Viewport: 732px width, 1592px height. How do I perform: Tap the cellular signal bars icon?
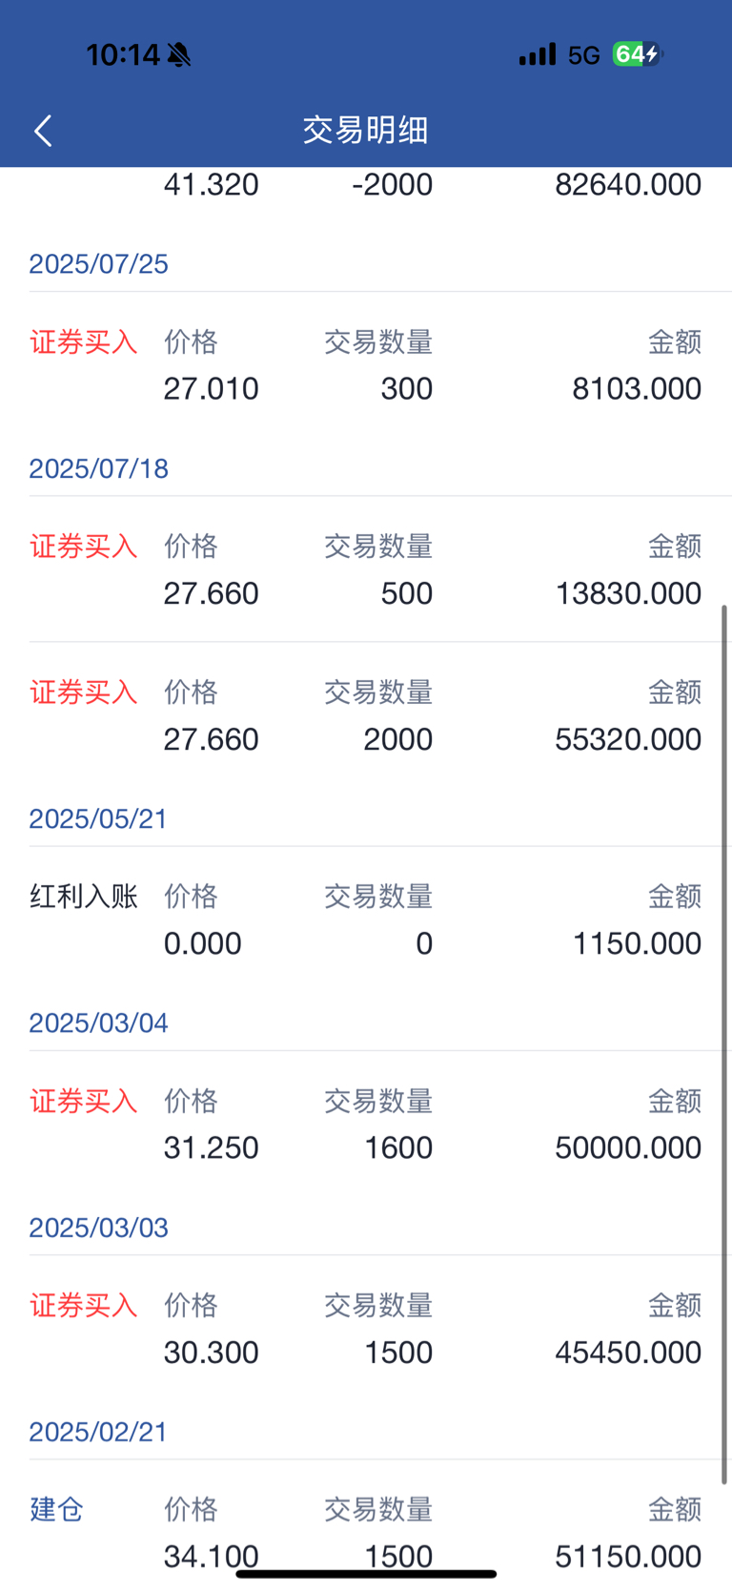click(537, 54)
